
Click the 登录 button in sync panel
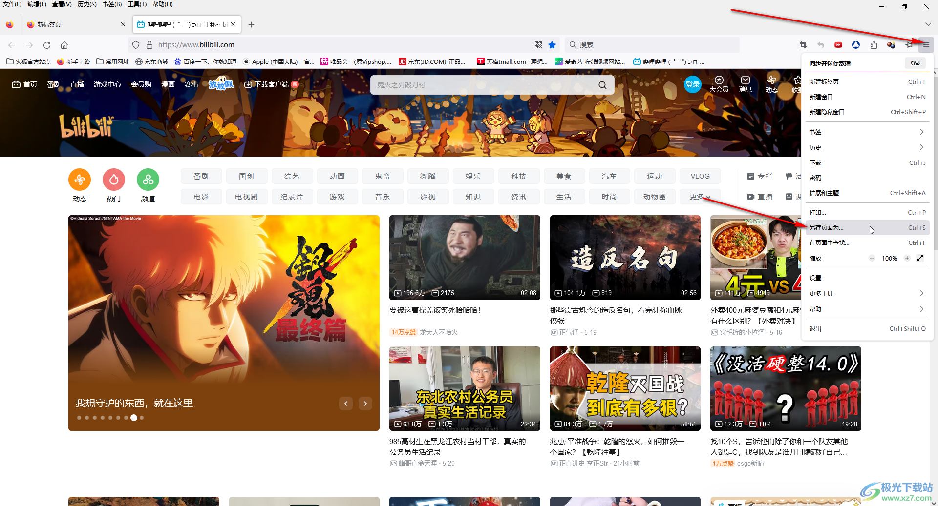(915, 63)
